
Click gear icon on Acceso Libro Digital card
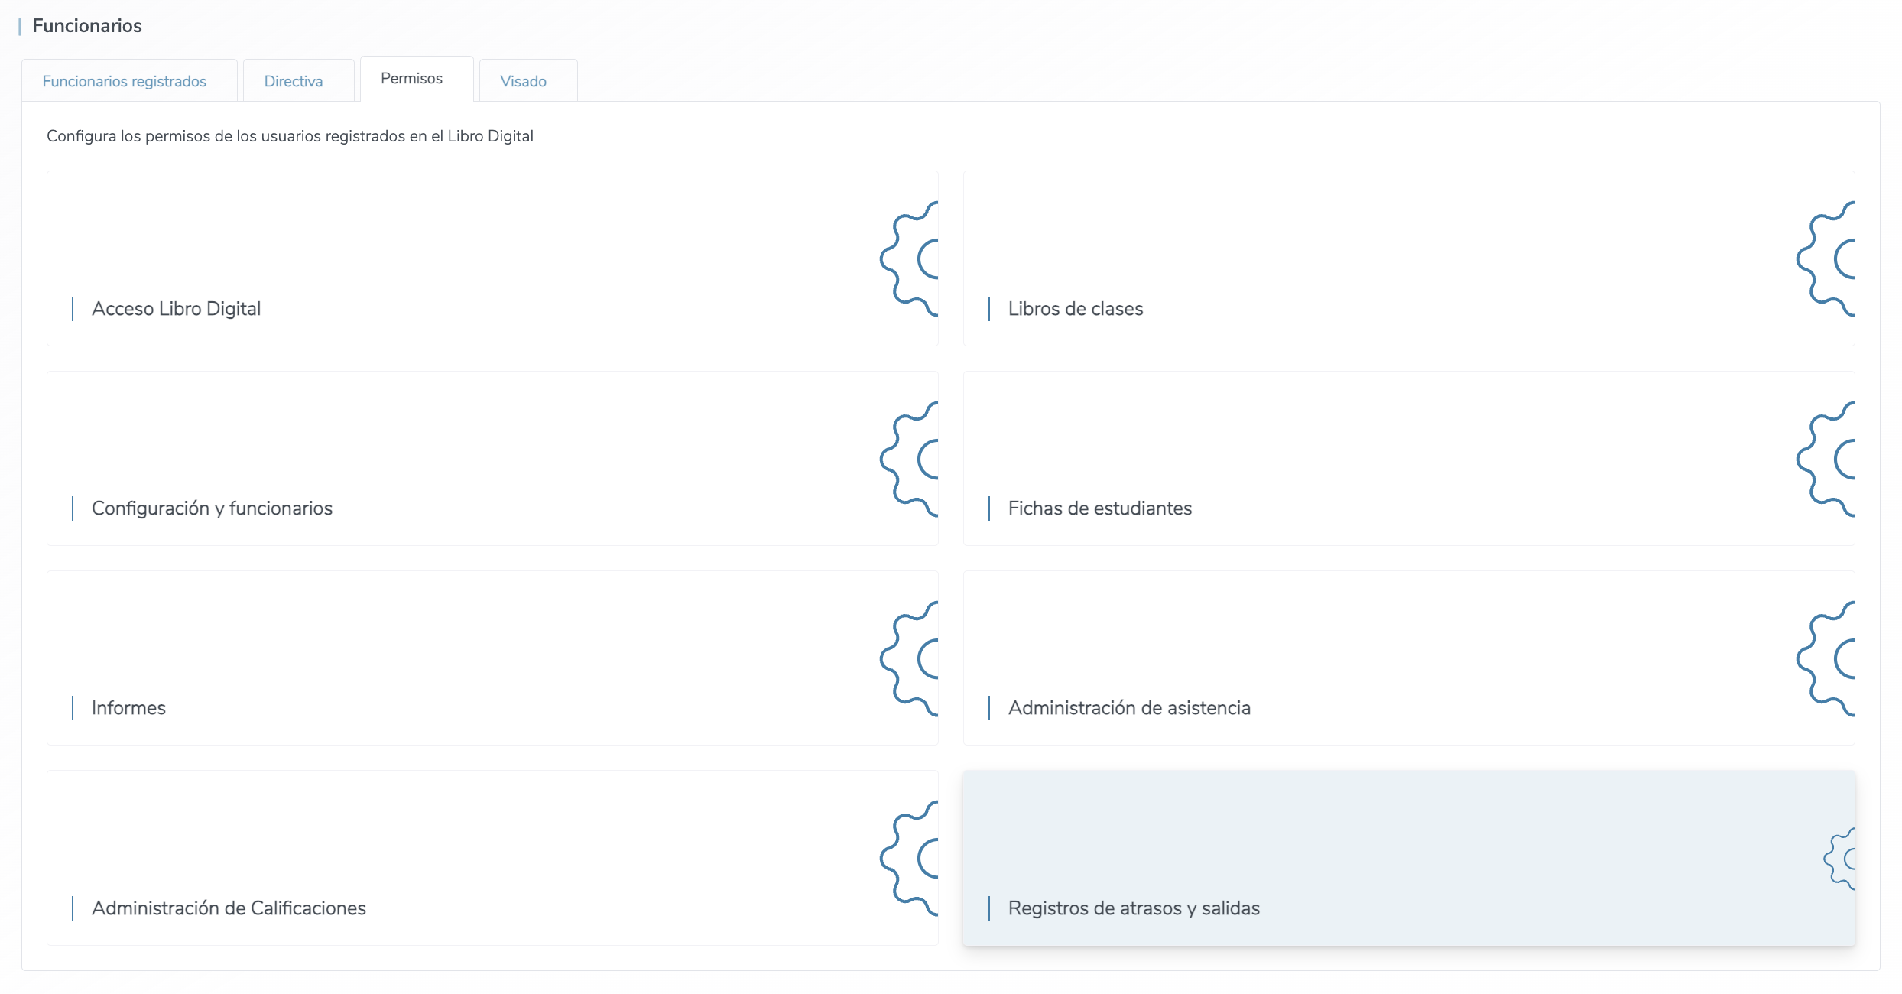911,259
